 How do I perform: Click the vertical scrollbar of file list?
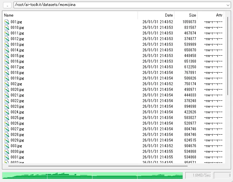228,56
